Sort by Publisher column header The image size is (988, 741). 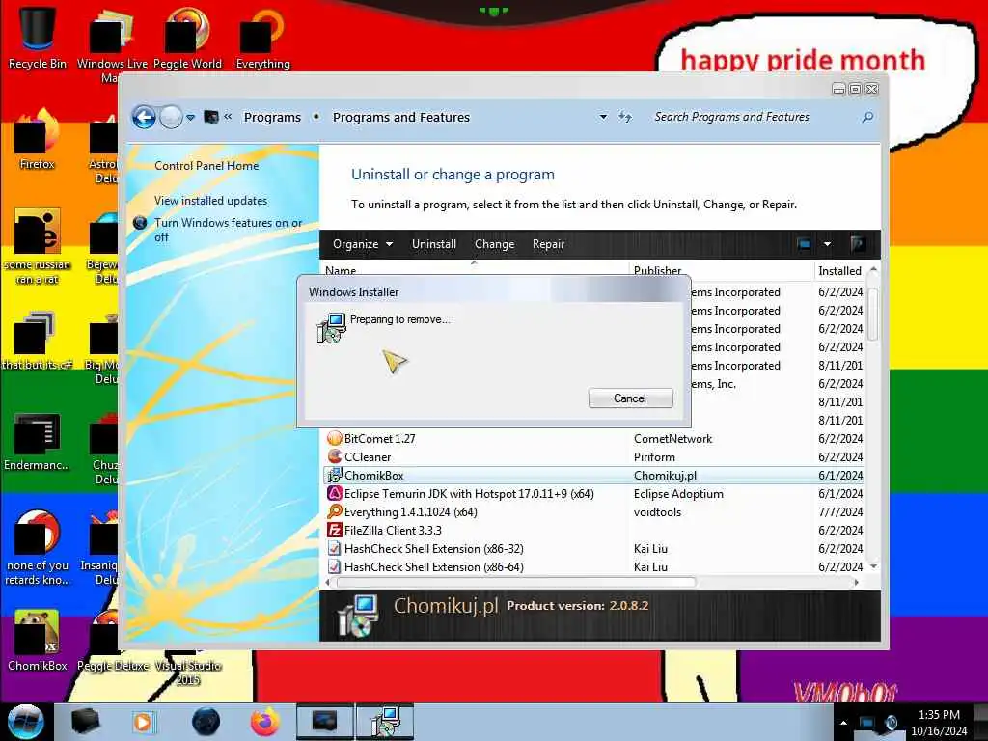[x=657, y=270]
